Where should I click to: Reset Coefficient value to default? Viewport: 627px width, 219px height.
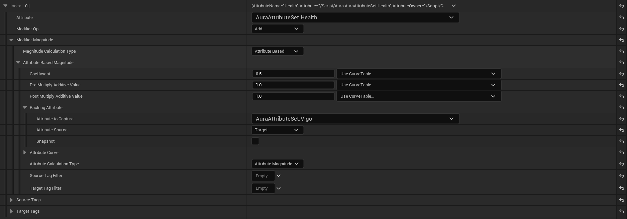(622, 74)
